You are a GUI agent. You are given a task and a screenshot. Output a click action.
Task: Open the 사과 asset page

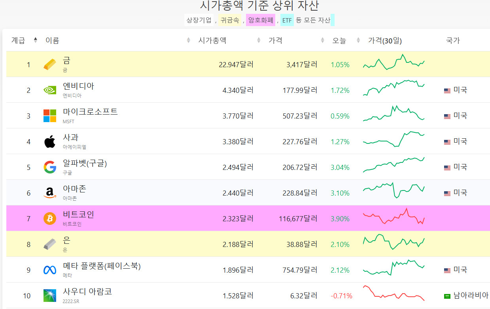70,138
